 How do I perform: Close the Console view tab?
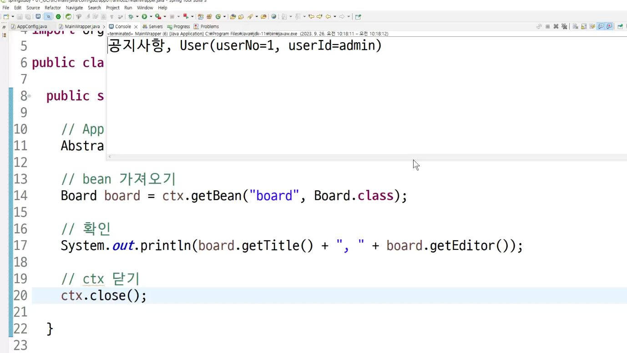point(136,27)
